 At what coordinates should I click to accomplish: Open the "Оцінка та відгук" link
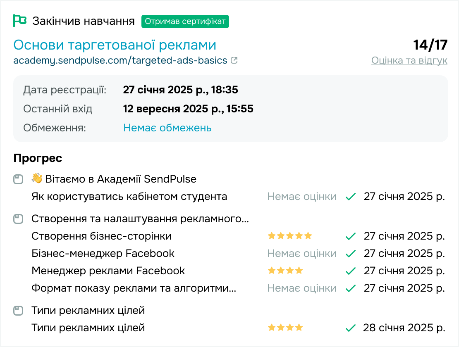tap(410, 60)
